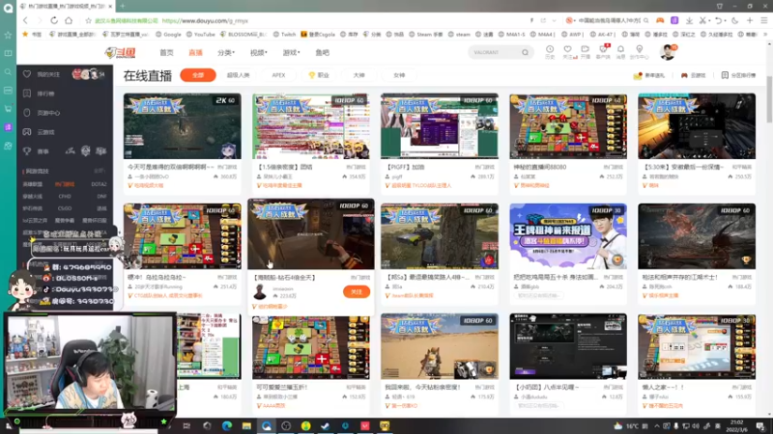Viewport: 773px width, 434px height.
Task: Select the orange 全部 filter tab
Action: 198,75
